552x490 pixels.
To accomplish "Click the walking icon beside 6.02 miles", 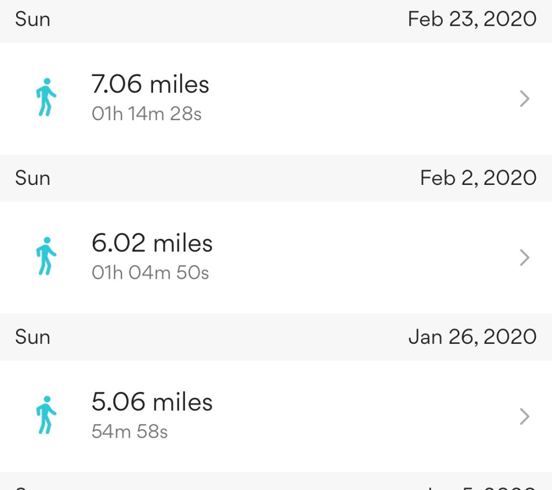I will tap(46, 256).
